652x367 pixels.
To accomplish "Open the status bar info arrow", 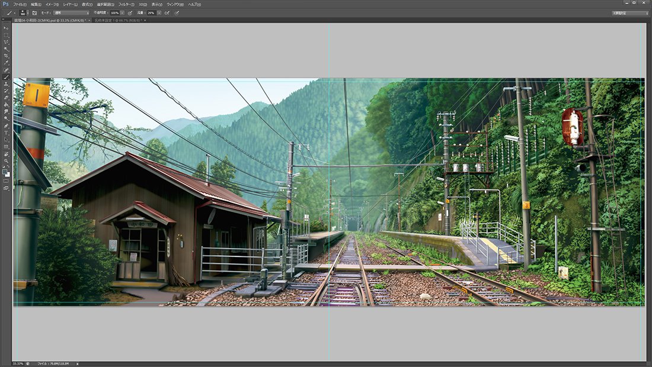I will (x=77, y=363).
